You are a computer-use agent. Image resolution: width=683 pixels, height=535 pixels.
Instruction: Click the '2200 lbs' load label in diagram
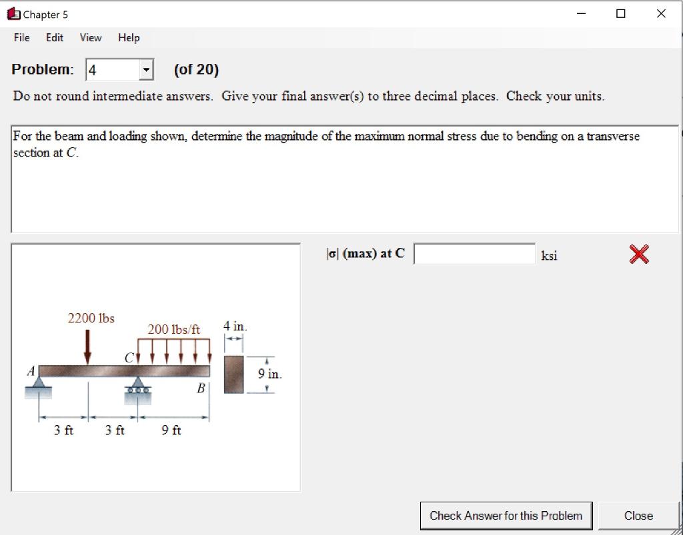[x=91, y=318]
